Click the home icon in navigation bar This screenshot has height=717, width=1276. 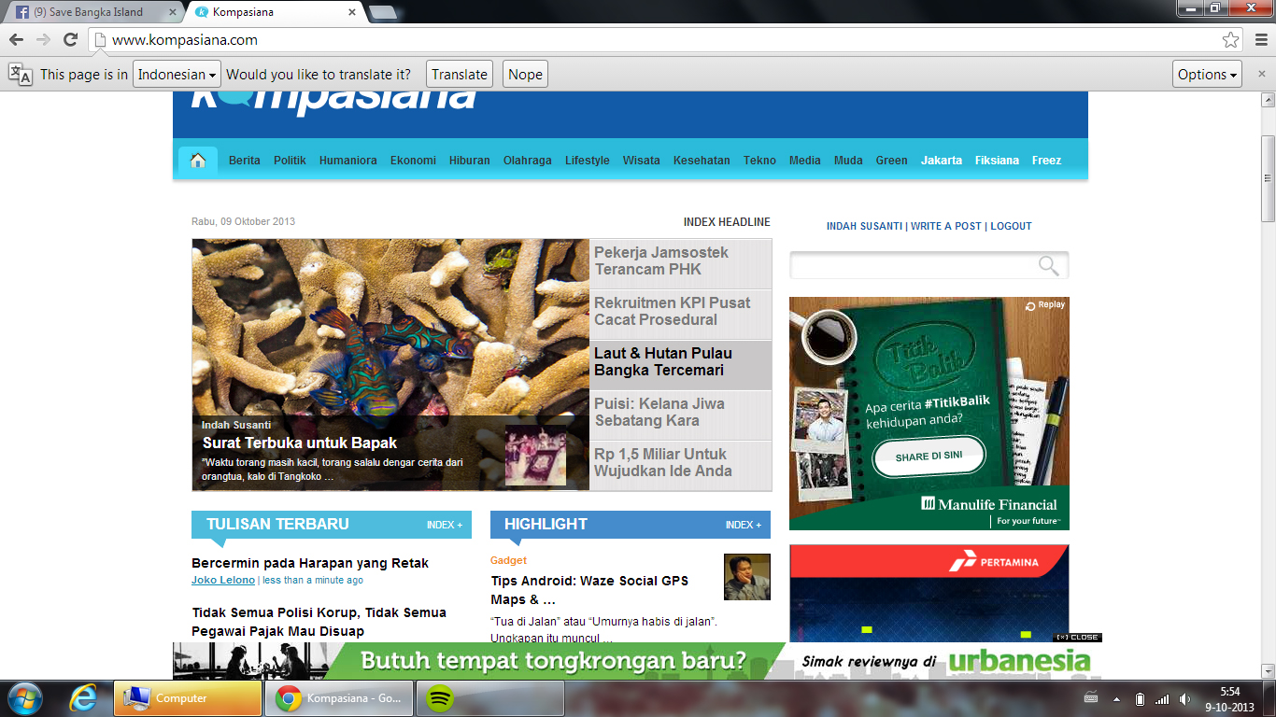point(197,161)
